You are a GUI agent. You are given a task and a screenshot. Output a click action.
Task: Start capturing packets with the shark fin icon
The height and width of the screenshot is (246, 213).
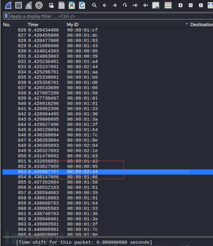coord(8,5)
